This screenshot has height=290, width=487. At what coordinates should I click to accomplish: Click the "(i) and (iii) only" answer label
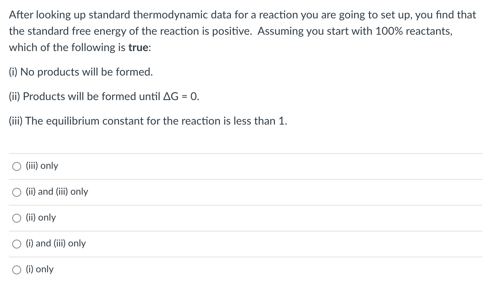56,243
